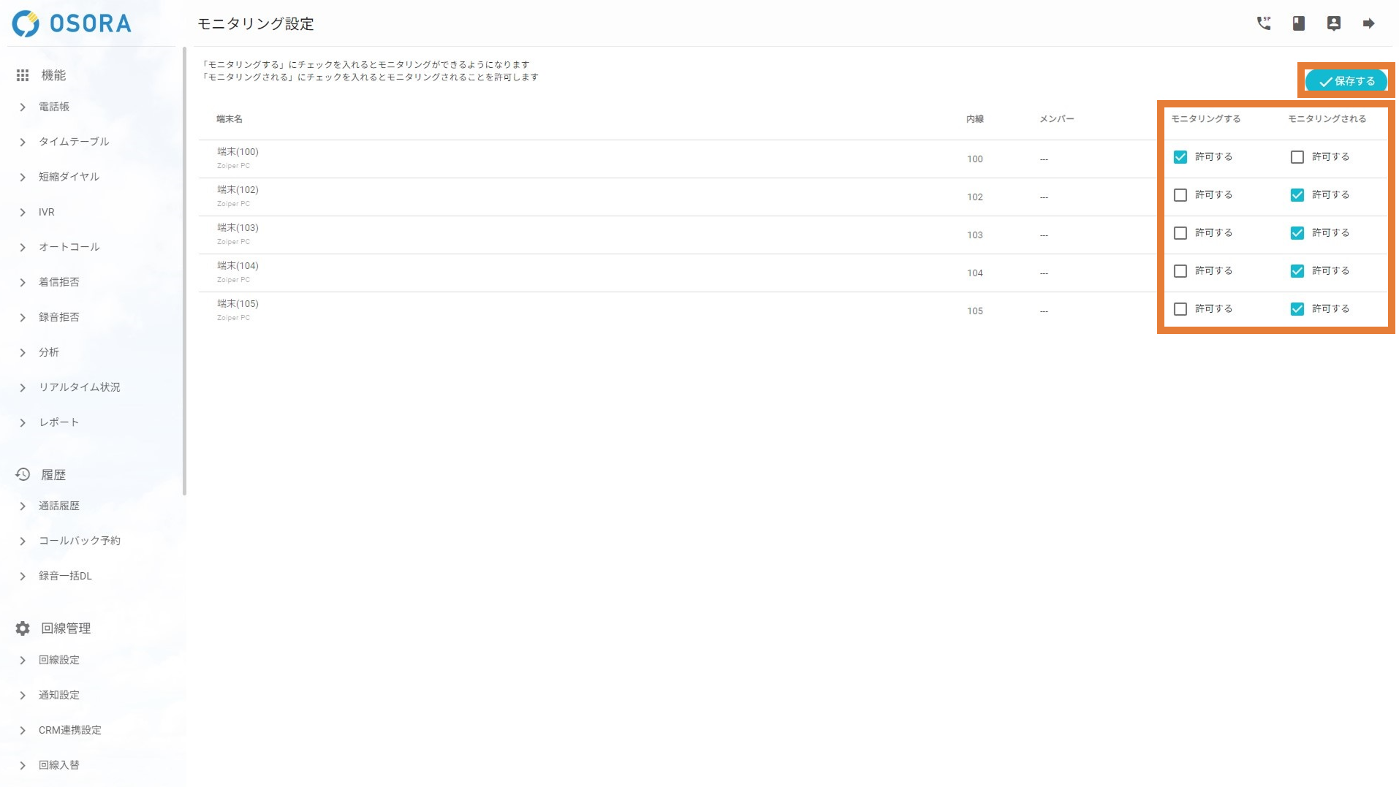
Task: Click the 回線管理 gear icon
Action: (23, 628)
